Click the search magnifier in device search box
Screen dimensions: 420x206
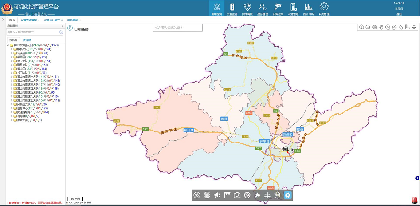61,32
